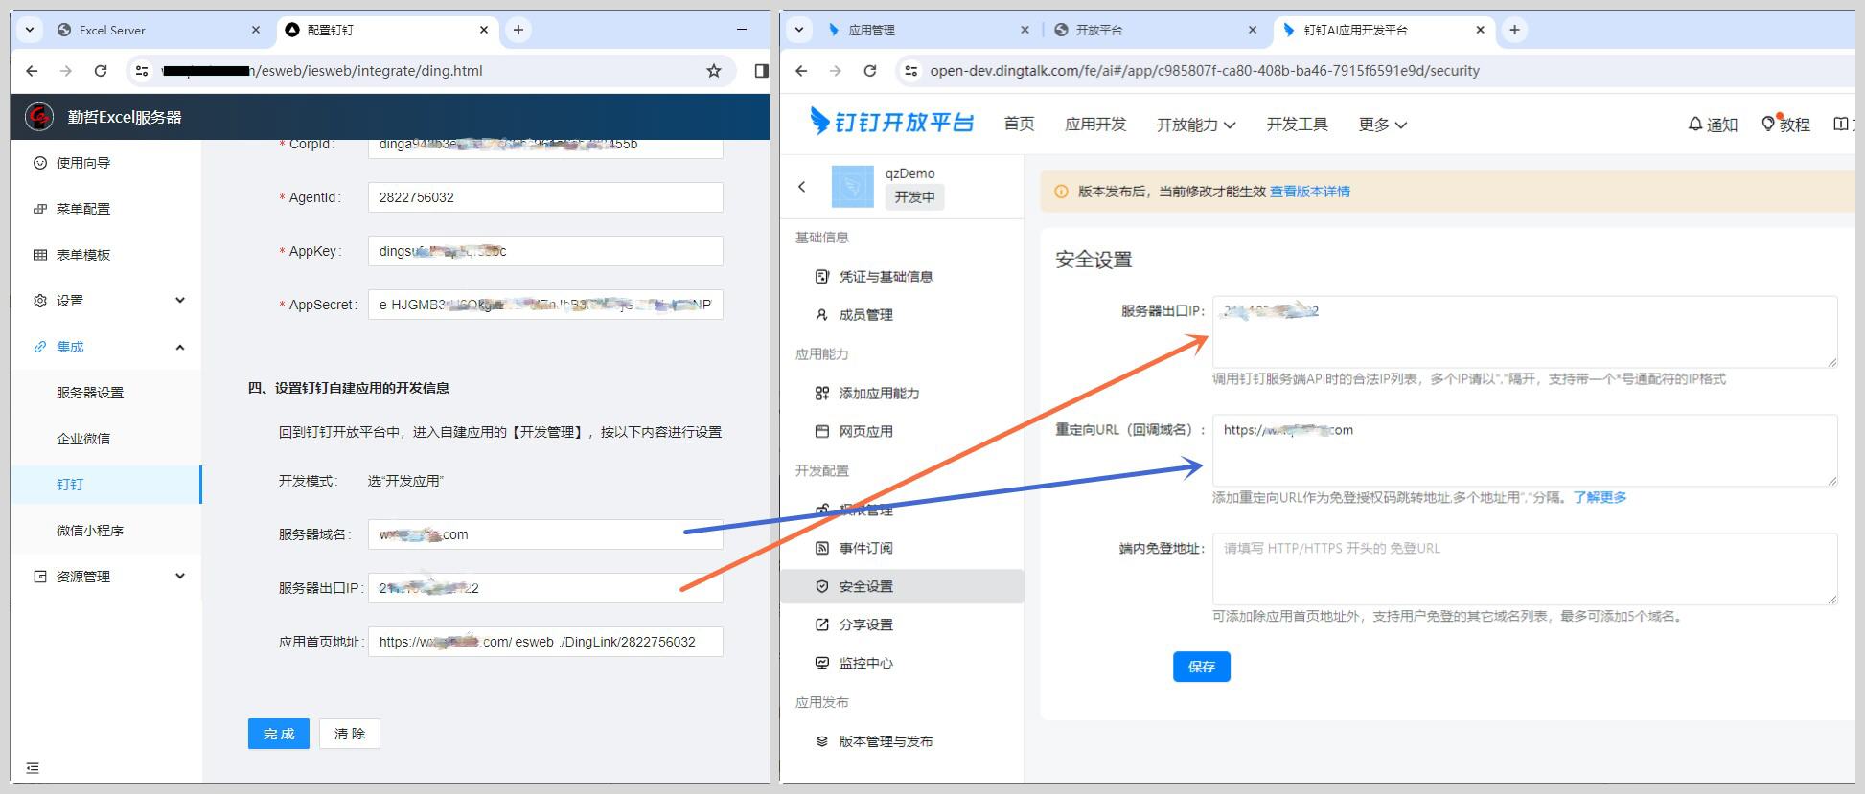Go back using arrow beside qzDemo

[x=802, y=187]
